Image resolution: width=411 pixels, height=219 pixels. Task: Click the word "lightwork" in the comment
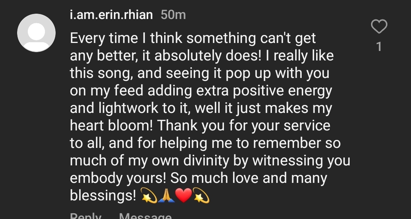[126, 108]
